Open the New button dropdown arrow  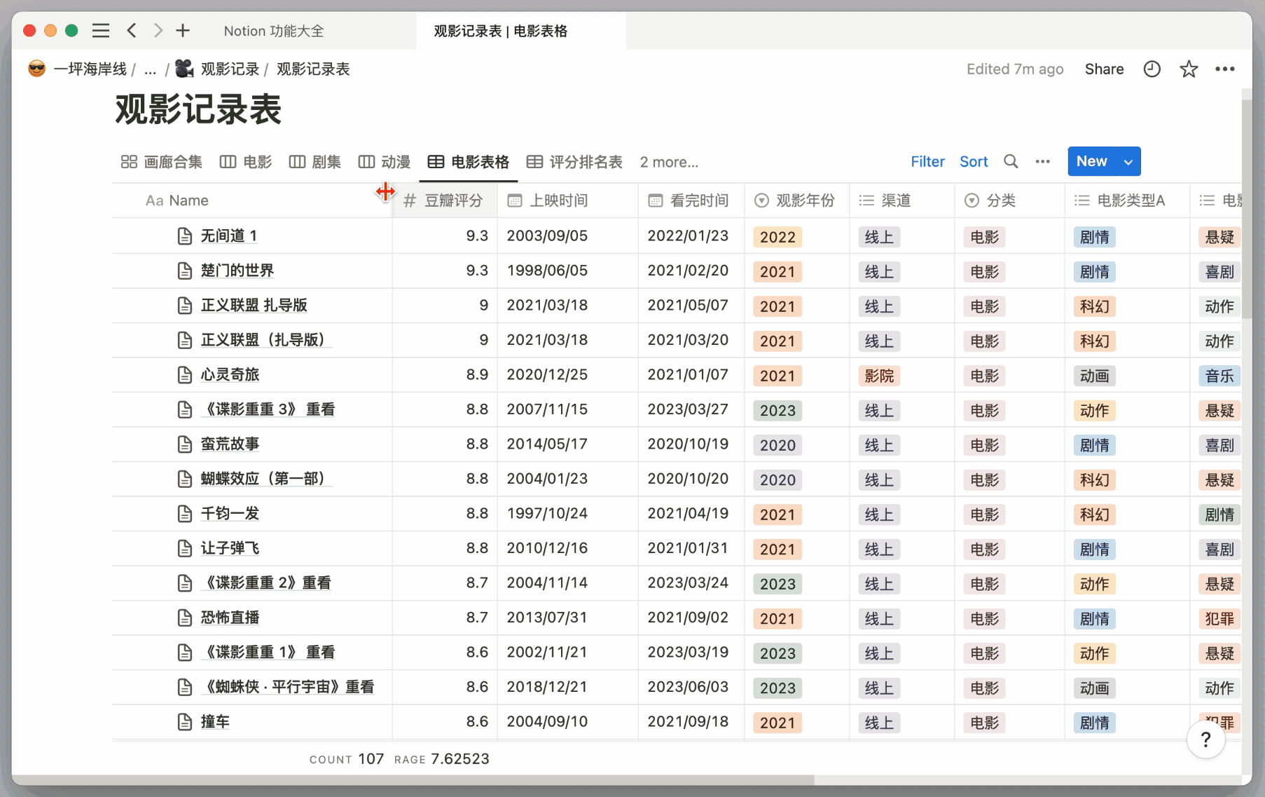(1128, 161)
